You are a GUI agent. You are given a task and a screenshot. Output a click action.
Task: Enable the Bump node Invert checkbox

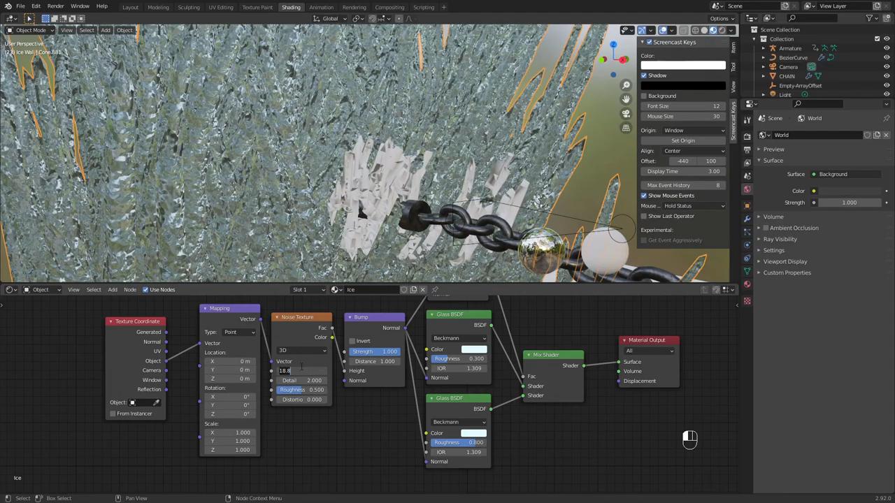[x=352, y=341]
